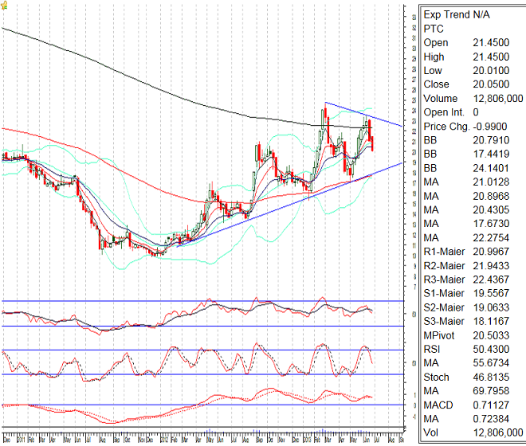
Task: Select the R1-Maier resistance row
Action: pyautogui.click(x=472, y=252)
